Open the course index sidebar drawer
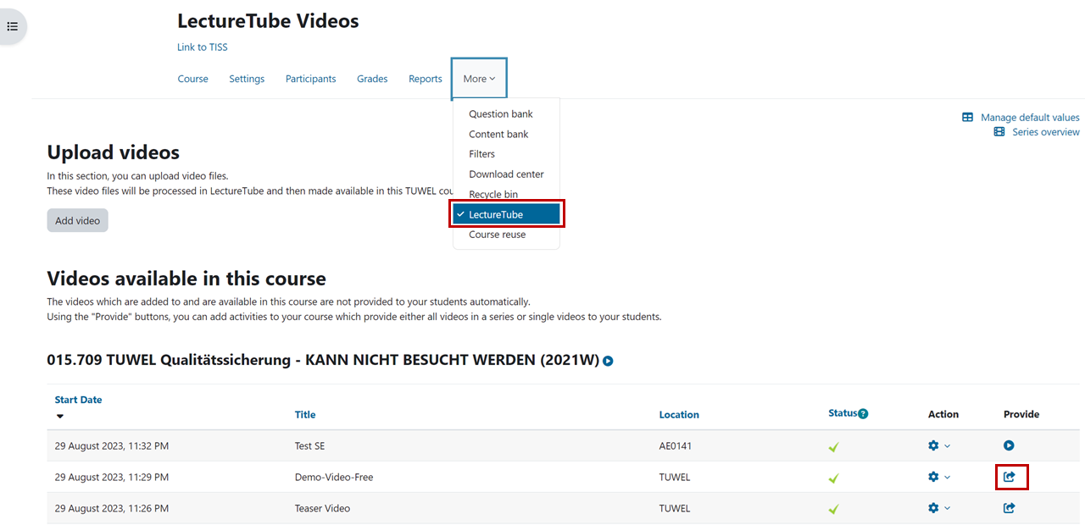The width and height of the screenshot is (1085, 525). click(13, 26)
